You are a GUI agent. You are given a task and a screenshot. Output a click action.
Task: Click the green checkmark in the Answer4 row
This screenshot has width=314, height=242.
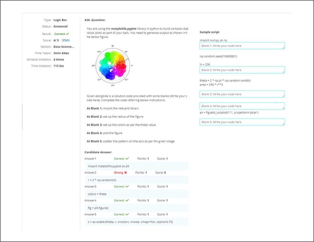tap(127, 200)
